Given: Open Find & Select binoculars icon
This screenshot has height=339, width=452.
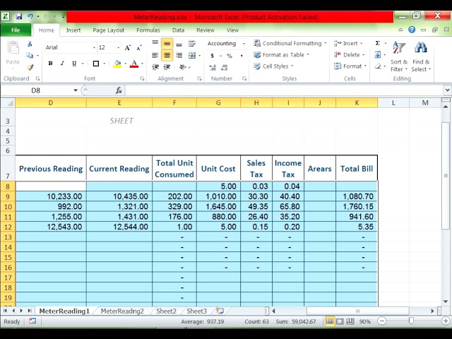Looking at the screenshot, I should coord(421,47).
